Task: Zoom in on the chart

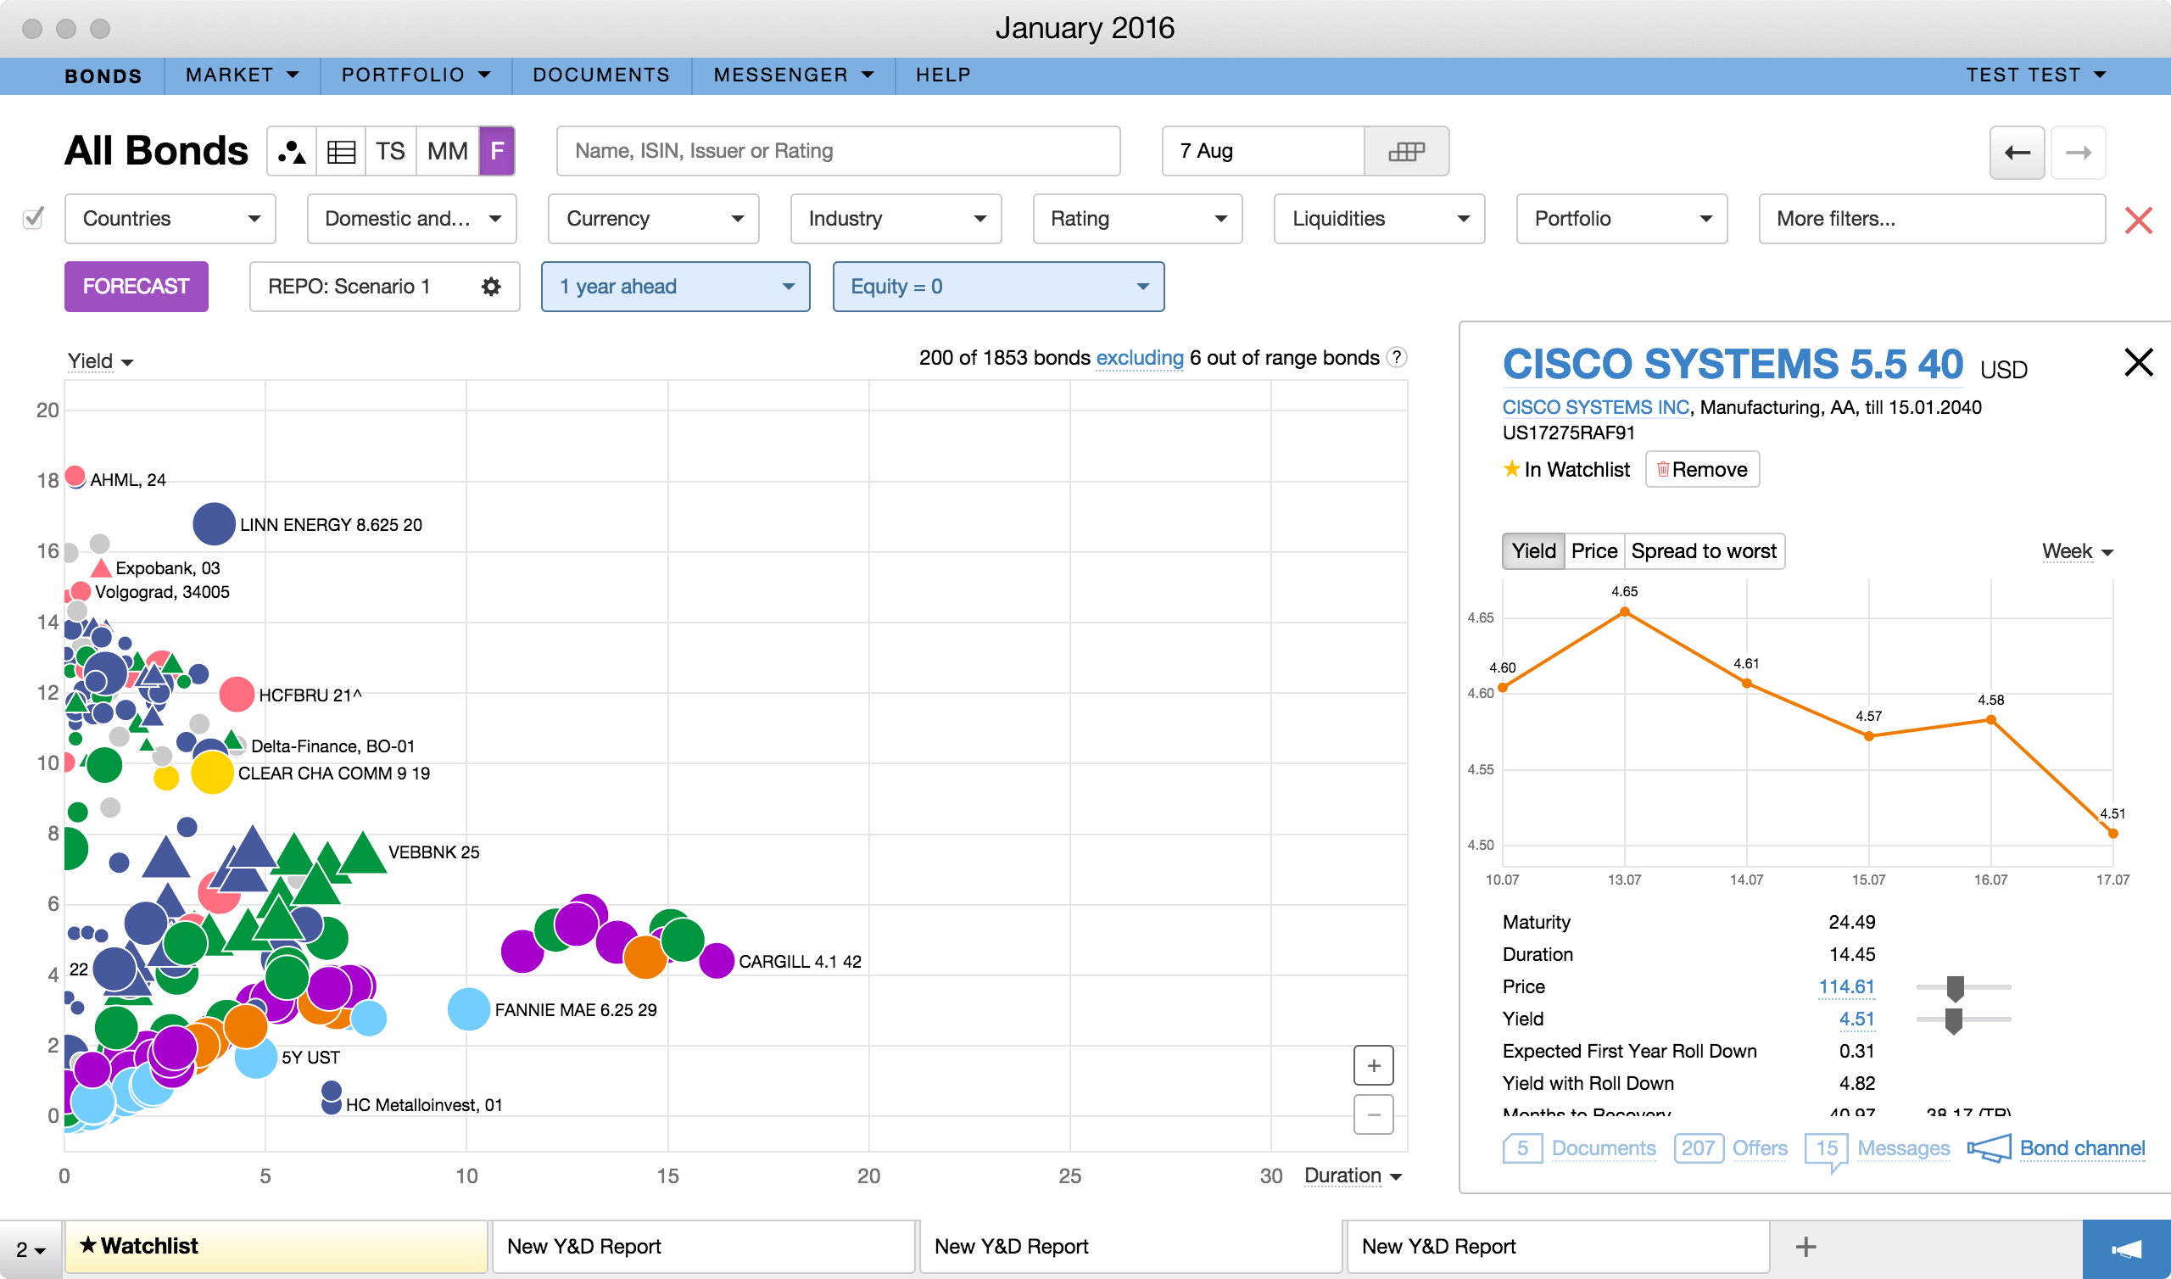Action: pyautogui.click(x=1373, y=1066)
